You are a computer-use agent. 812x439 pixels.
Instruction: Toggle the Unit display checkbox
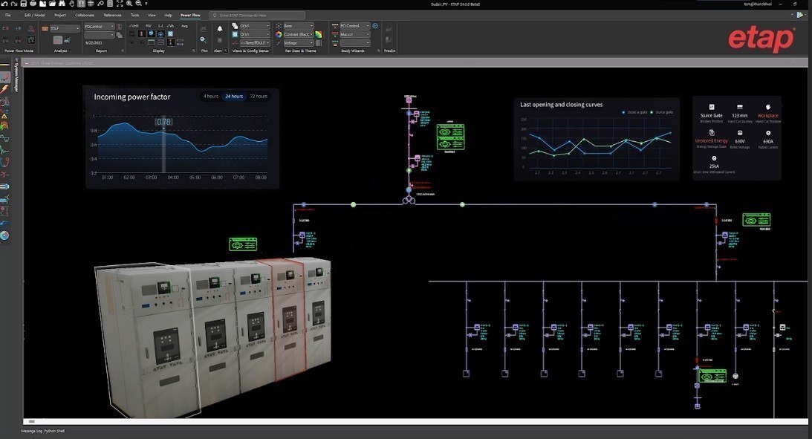134,25
